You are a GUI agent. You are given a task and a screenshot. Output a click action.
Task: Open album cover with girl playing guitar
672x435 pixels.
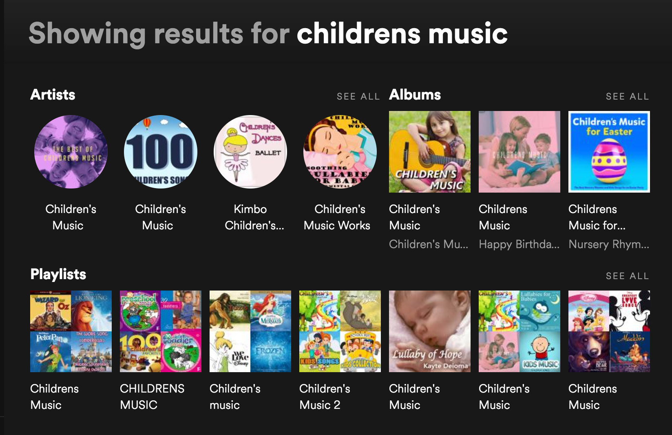430,152
